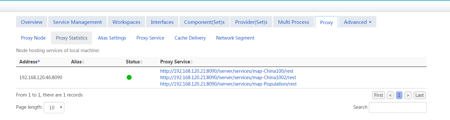The width and height of the screenshot is (450, 120).
Task: Sort table by Alias column arrows
Action: 83,62
